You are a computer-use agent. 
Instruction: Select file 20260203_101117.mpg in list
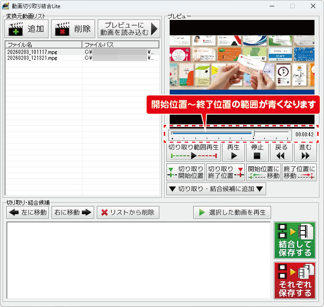click(x=32, y=52)
